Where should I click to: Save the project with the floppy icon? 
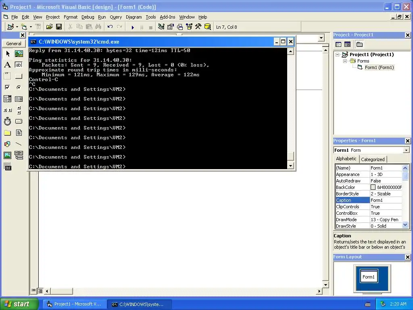coord(59,27)
